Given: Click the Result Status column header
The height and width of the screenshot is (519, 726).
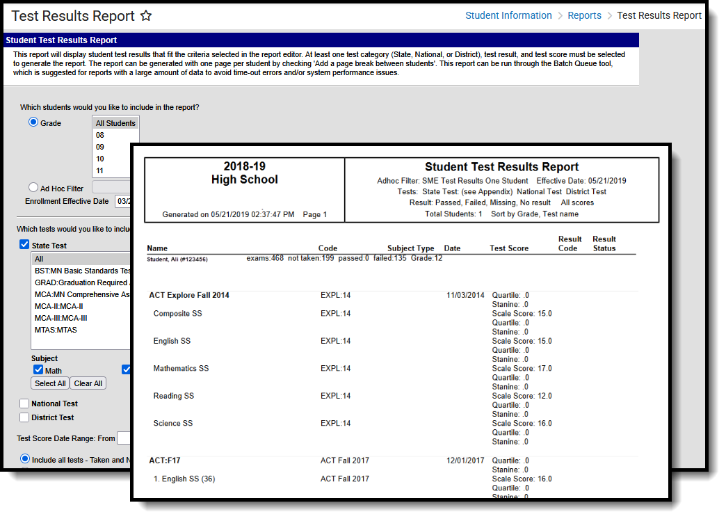Looking at the screenshot, I should [x=604, y=243].
